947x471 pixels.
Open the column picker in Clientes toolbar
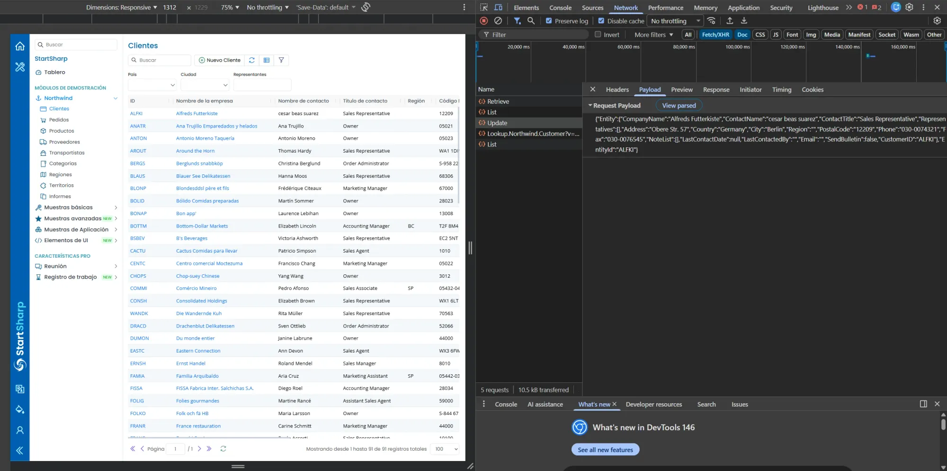267,60
